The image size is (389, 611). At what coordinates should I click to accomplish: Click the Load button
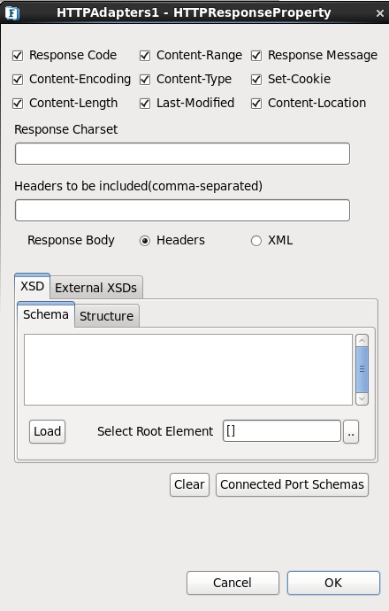click(x=47, y=431)
